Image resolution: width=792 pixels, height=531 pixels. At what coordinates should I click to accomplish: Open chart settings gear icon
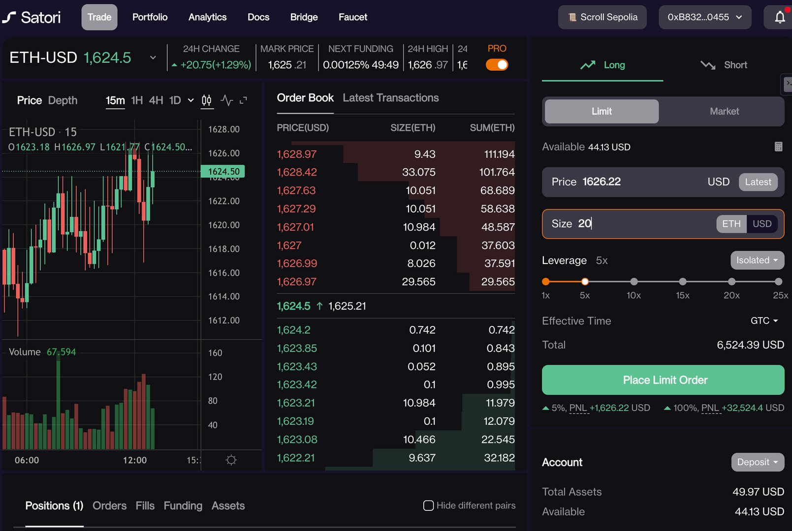click(231, 460)
